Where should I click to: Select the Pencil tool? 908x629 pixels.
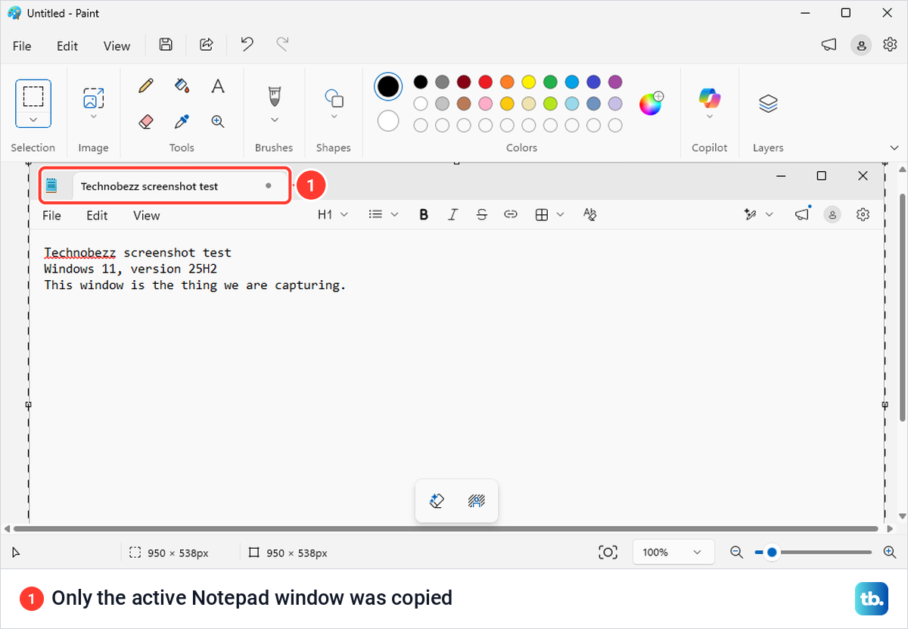click(146, 86)
